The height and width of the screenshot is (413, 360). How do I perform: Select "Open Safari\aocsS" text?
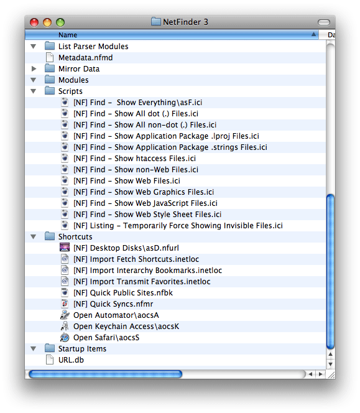click(106, 338)
